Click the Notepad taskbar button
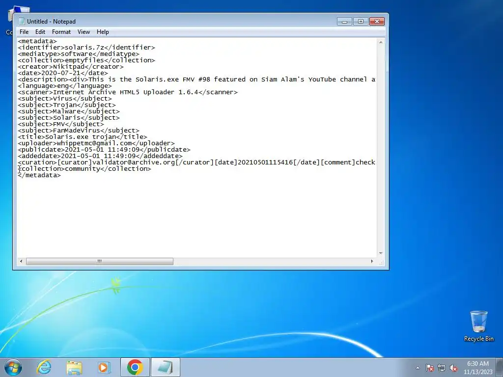This screenshot has height=377, width=503. [165, 367]
